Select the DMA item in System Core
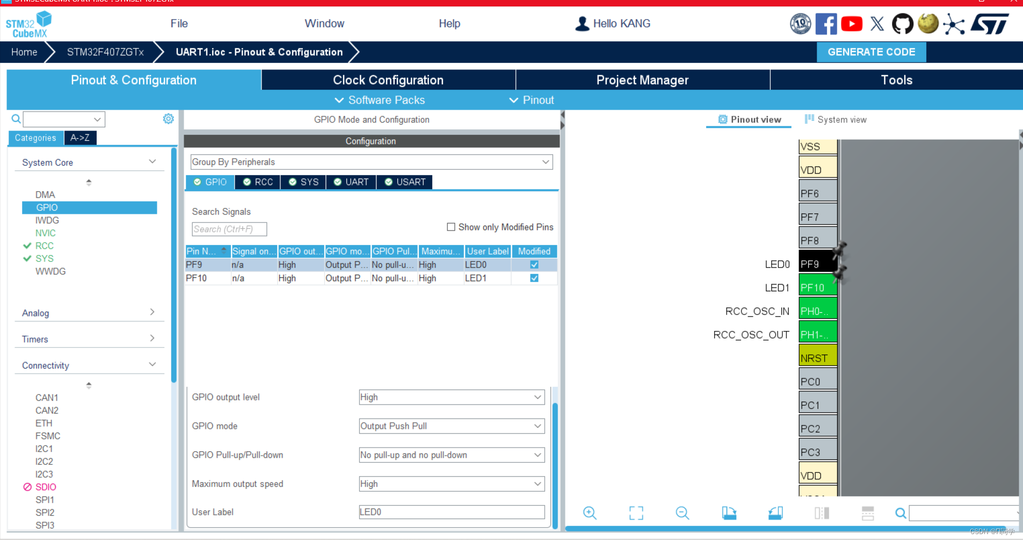Image resolution: width=1023 pixels, height=540 pixels. pyautogui.click(x=45, y=195)
